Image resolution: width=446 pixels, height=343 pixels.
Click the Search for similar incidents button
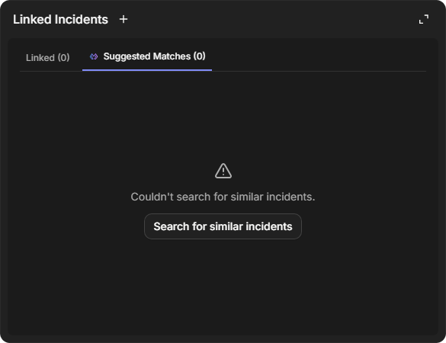[223, 226]
